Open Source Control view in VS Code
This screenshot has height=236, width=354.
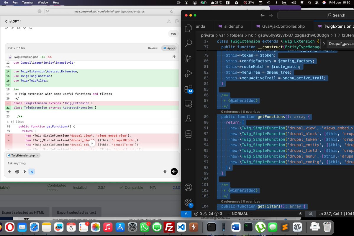188,58
